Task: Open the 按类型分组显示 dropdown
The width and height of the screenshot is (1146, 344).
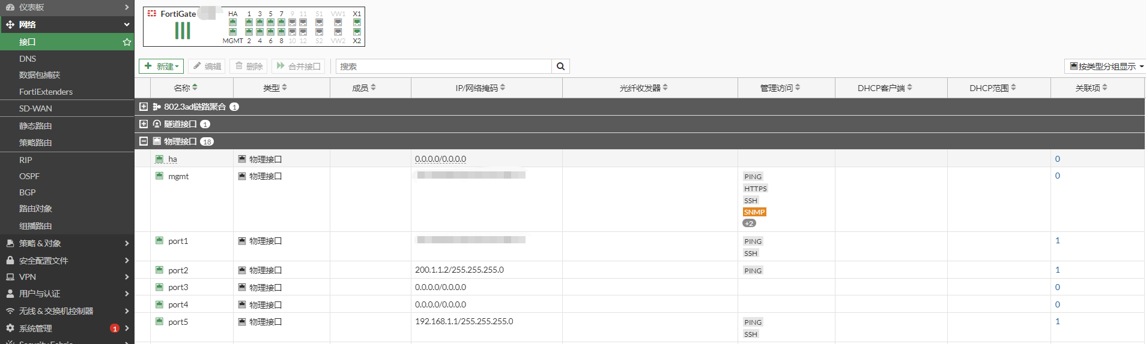Action: pyautogui.click(x=1106, y=67)
